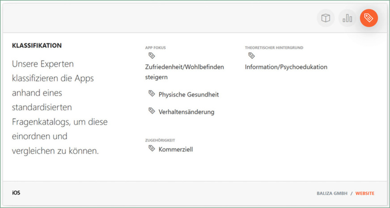Choose the Physische Gesundheit tag label
Image resolution: width=390 pixels, height=208 pixels.
tap(188, 94)
